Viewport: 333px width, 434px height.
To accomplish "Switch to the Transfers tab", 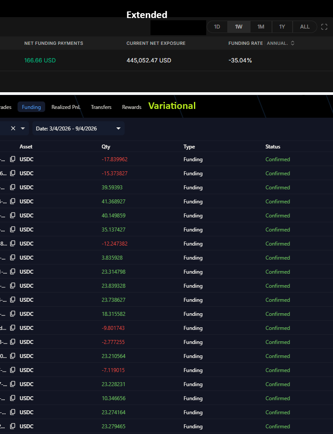I will point(101,107).
